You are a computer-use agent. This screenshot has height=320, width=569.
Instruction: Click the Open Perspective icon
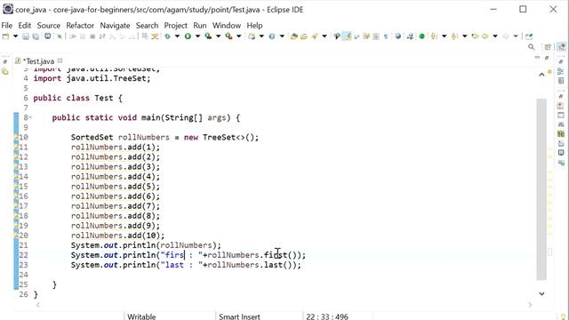click(x=548, y=47)
